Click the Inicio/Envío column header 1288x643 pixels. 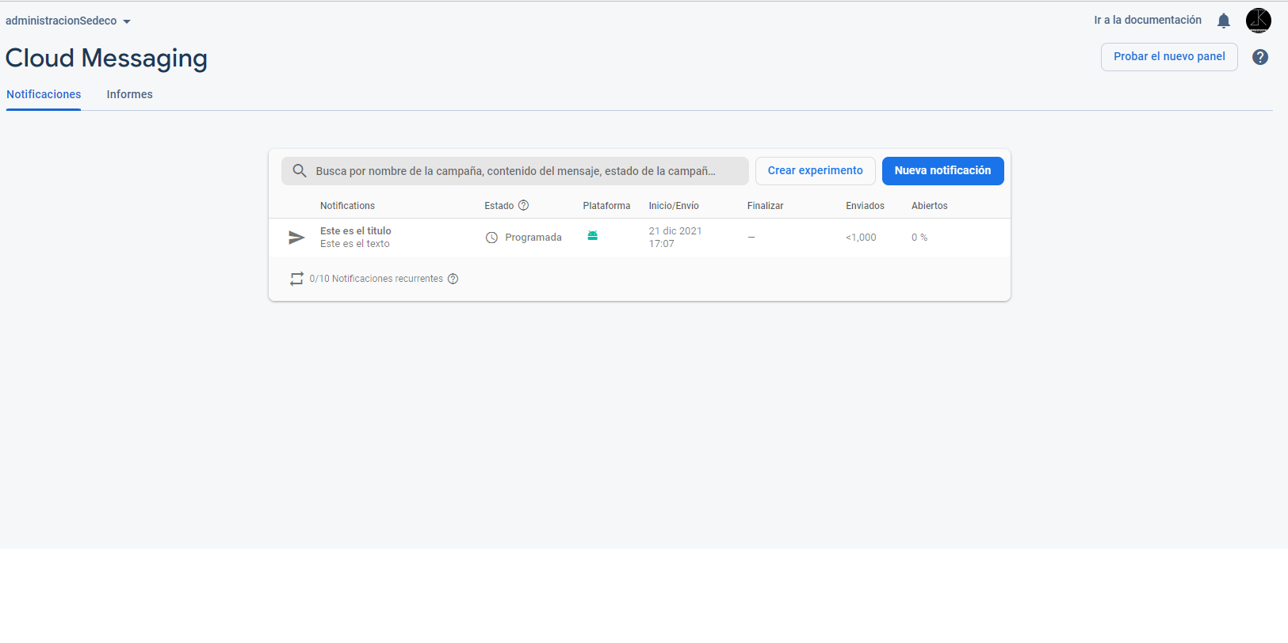[x=674, y=206]
